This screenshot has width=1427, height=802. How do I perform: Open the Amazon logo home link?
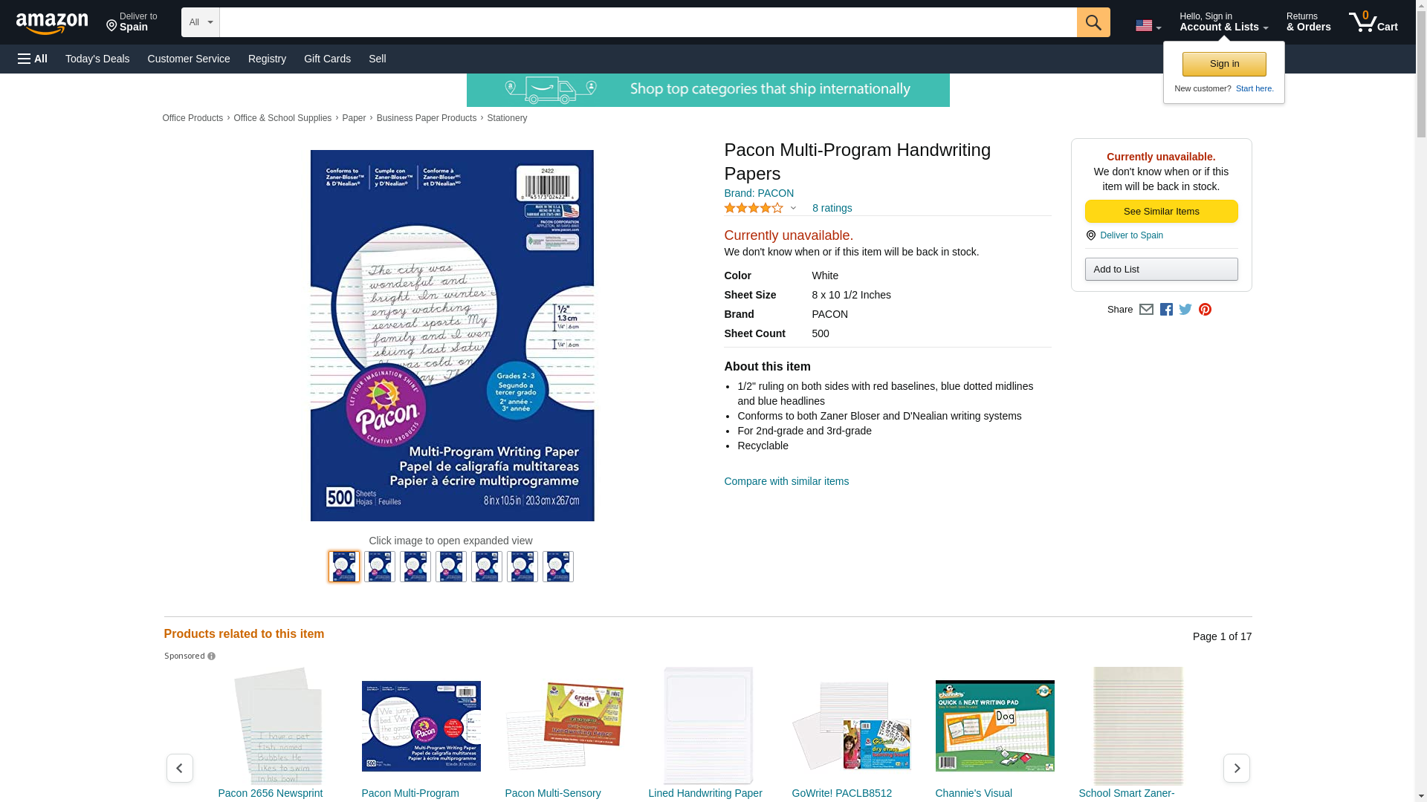pyautogui.click(x=52, y=23)
